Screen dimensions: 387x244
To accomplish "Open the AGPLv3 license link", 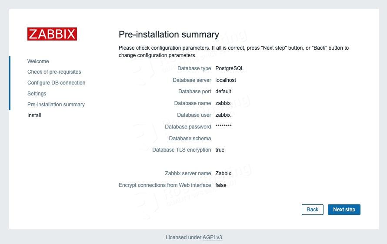I will [212, 237].
